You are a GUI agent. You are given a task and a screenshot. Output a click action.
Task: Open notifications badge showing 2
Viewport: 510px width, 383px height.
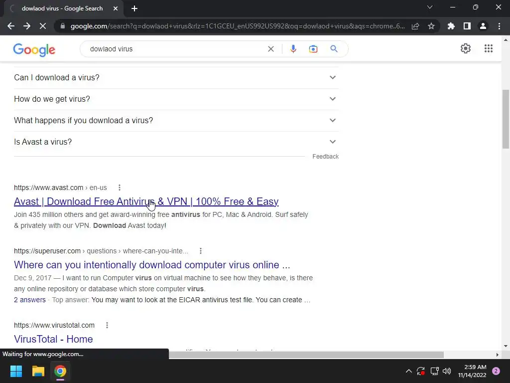pos(496,371)
